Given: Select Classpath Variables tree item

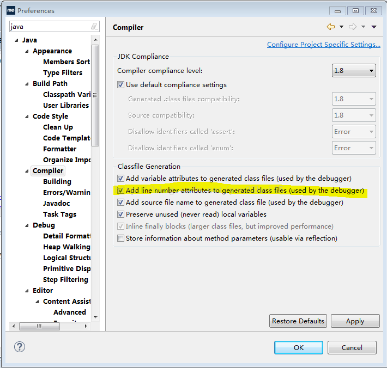Looking at the screenshot, I should pos(66,94).
